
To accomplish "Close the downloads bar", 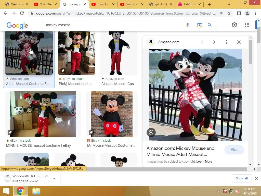I will click(x=256, y=178).
